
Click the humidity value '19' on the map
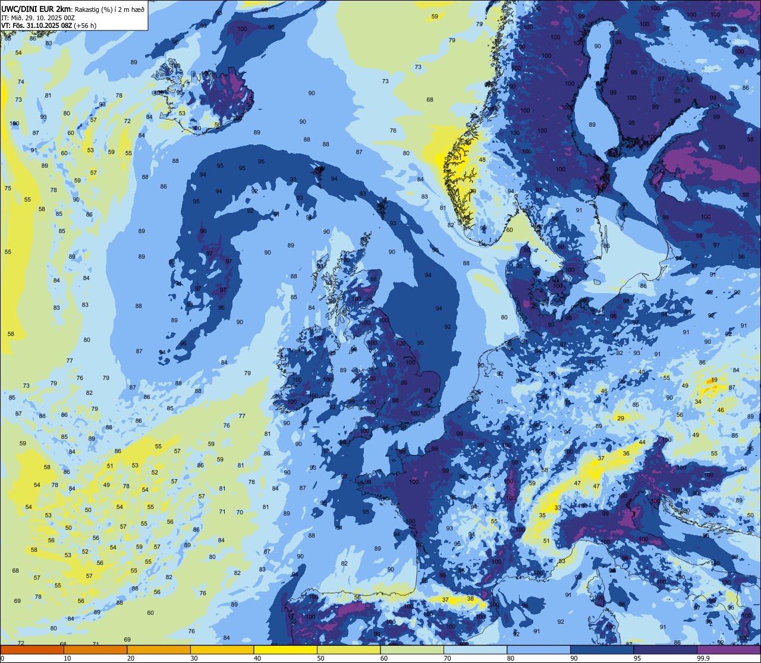tap(714, 380)
